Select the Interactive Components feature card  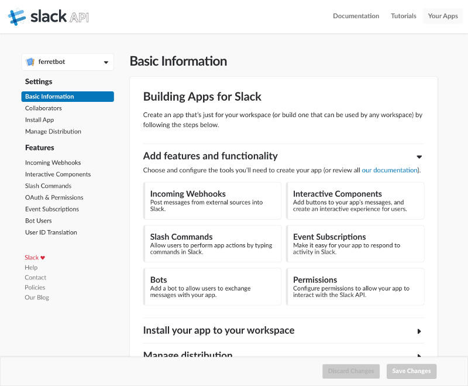[355, 200]
